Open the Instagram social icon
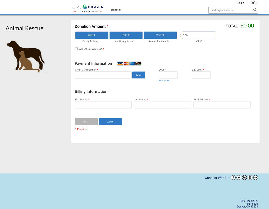 click(x=250, y=178)
